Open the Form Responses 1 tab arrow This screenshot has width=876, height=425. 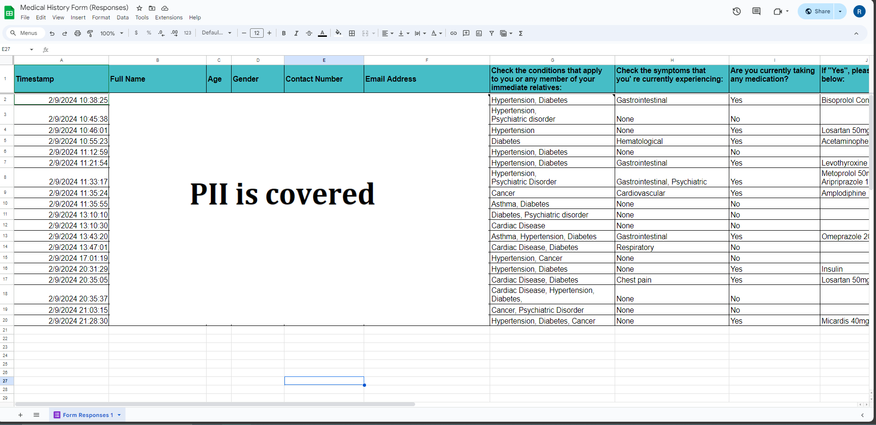click(x=119, y=415)
